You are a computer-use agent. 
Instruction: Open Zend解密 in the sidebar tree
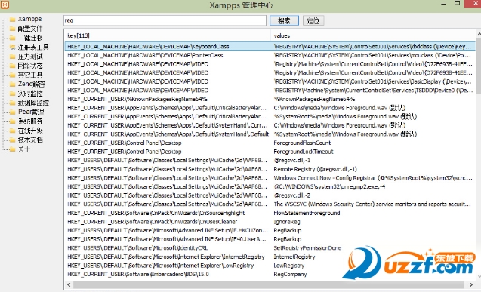(x=31, y=84)
